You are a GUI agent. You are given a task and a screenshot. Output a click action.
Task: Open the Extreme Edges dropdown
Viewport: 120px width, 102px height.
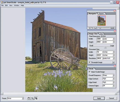click(108, 86)
